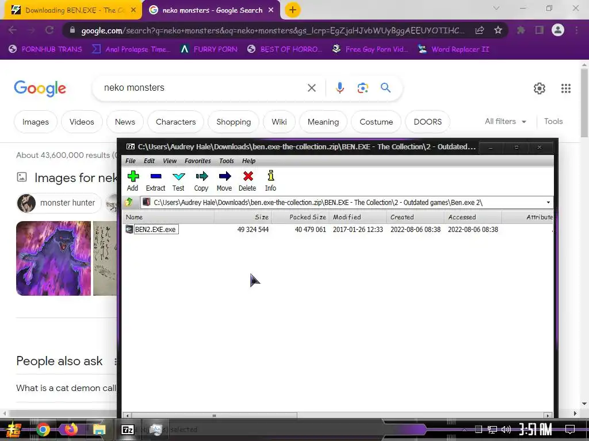Filter results by the Wiki chip
The width and height of the screenshot is (589, 441).
(279, 122)
